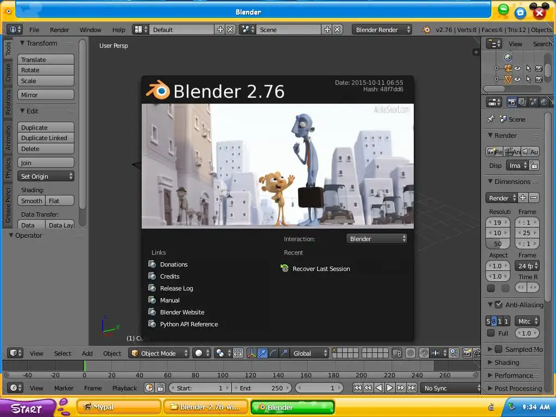The height and width of the screenshot is (417, 556).
Task: Switch to Render properties tab
Action: point(511,103)
